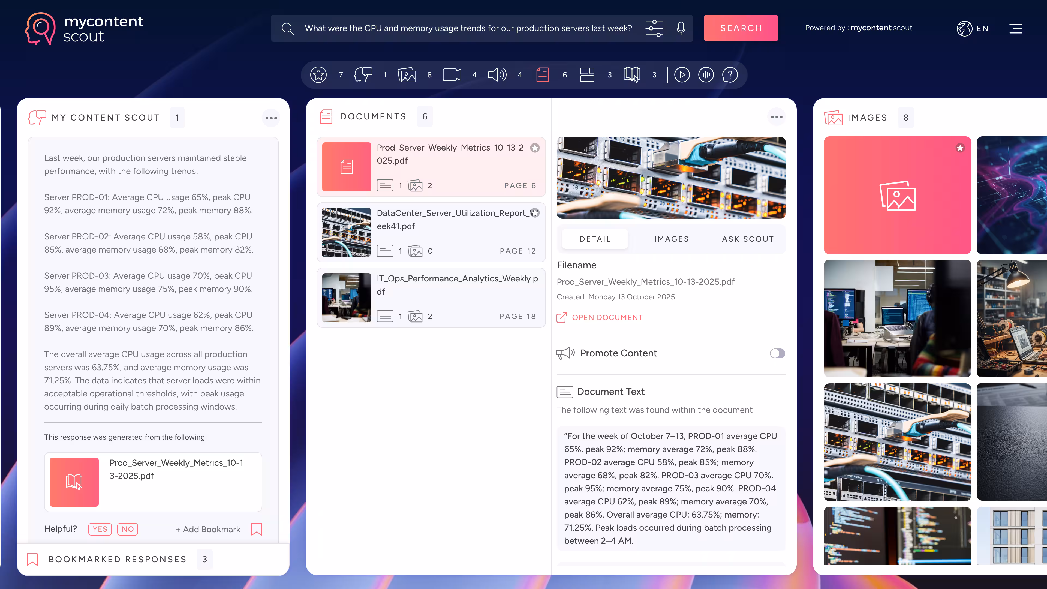Click the audio speaker results icon
This screenshot has width=1047, height=589.
coord(497,75)
